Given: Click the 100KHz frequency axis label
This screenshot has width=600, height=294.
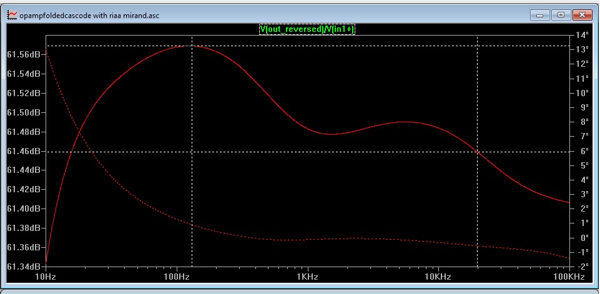Looking at the screenshot, I should click(570, 277).
